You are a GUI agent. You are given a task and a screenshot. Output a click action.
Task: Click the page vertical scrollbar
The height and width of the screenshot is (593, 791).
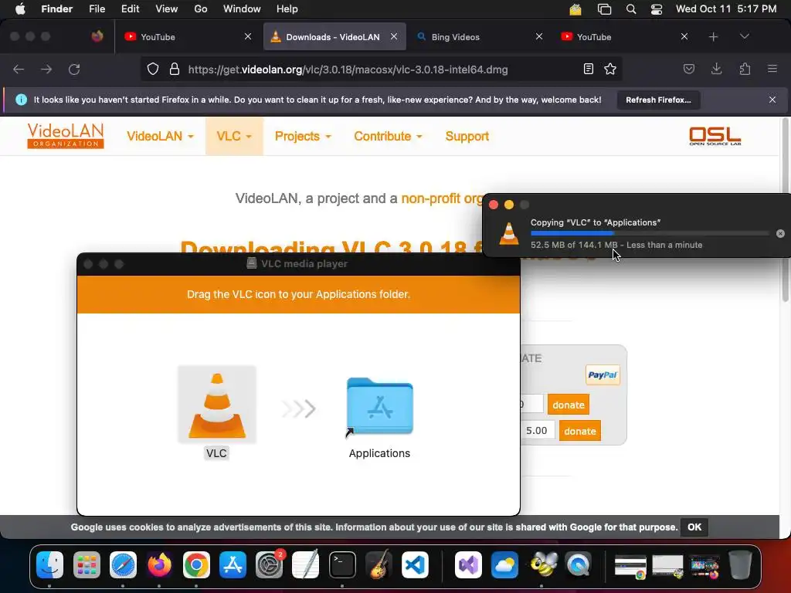point(785,210)
